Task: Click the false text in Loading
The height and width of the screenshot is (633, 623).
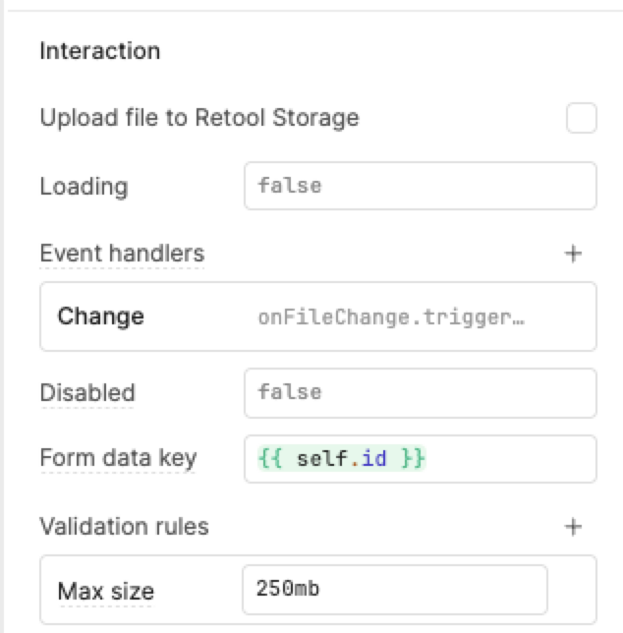Action: coord(289,186)
